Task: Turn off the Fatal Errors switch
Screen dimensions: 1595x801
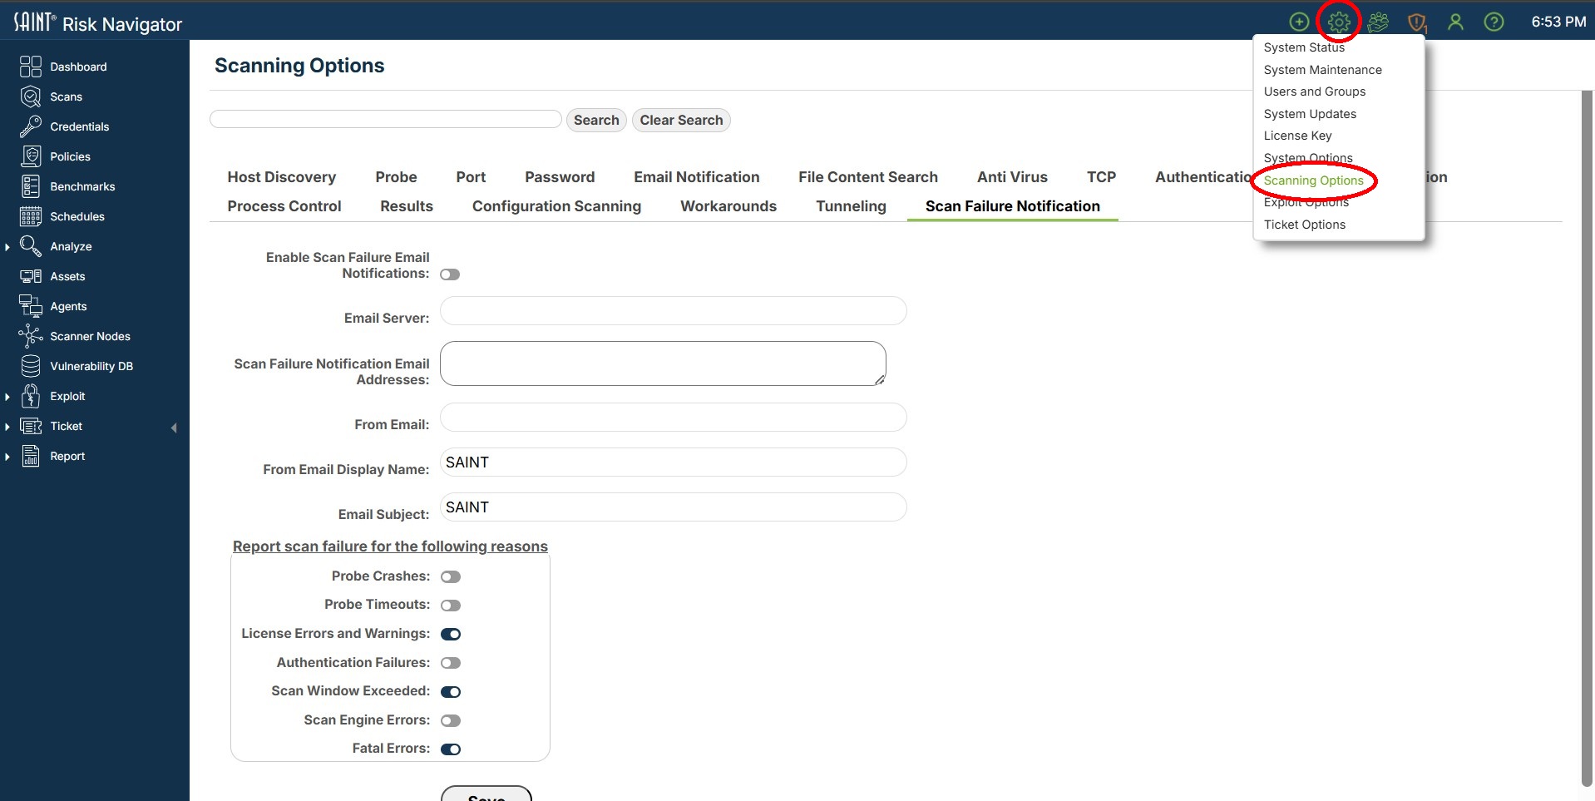Action: [451, 749]
